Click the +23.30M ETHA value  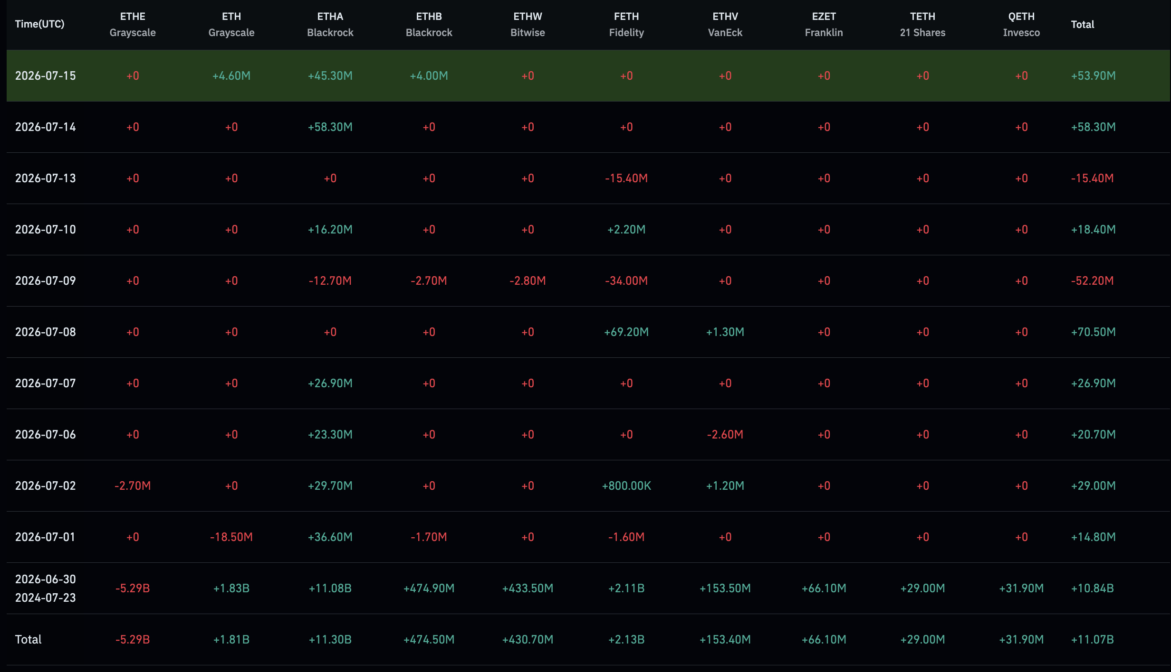[x=330, y=435]
